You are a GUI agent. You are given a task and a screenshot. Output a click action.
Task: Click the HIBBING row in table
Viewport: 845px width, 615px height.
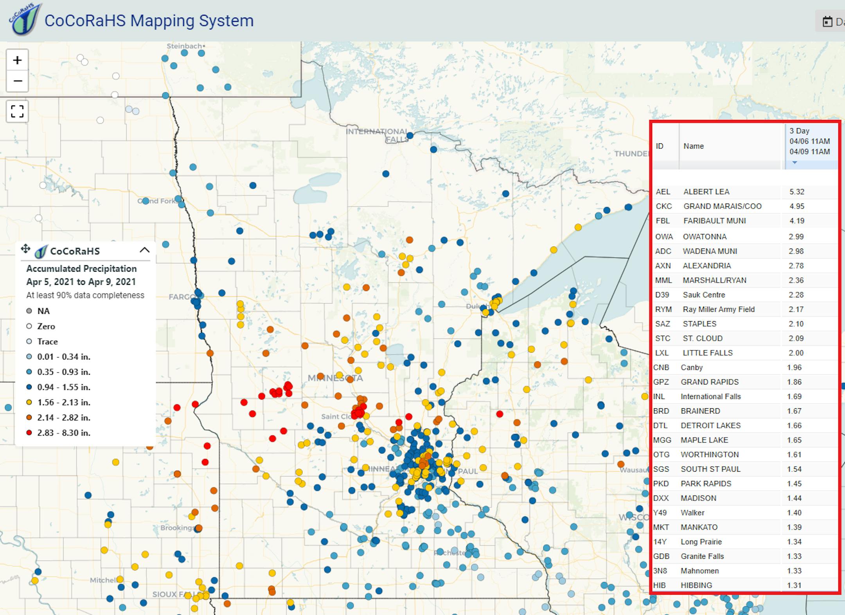[696, 585]
